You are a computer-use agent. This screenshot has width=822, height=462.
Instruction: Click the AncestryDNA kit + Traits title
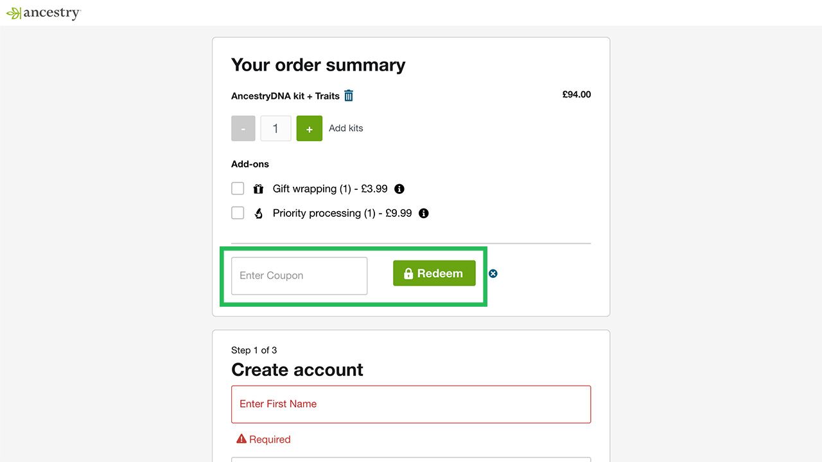point(285,96)
